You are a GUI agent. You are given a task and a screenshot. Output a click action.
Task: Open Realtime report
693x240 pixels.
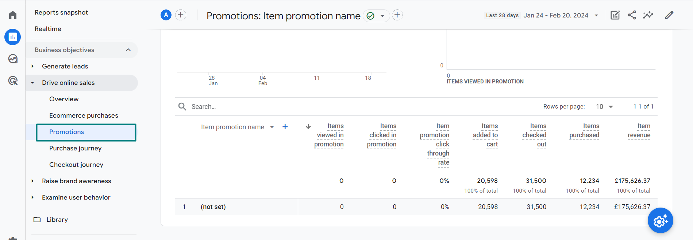pyautogui.click(x=48, y=29)
